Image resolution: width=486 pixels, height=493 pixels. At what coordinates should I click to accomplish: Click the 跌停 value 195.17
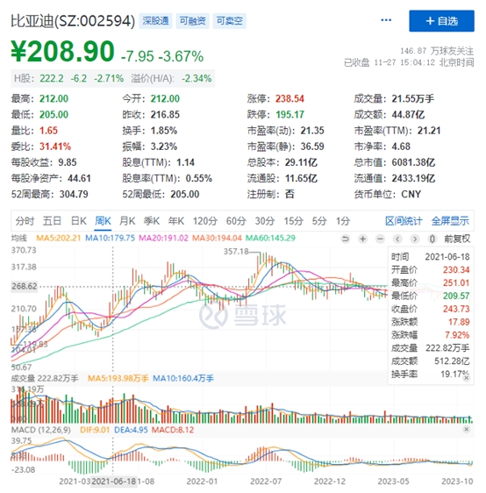pyautogui.click(x=289, y=114)
